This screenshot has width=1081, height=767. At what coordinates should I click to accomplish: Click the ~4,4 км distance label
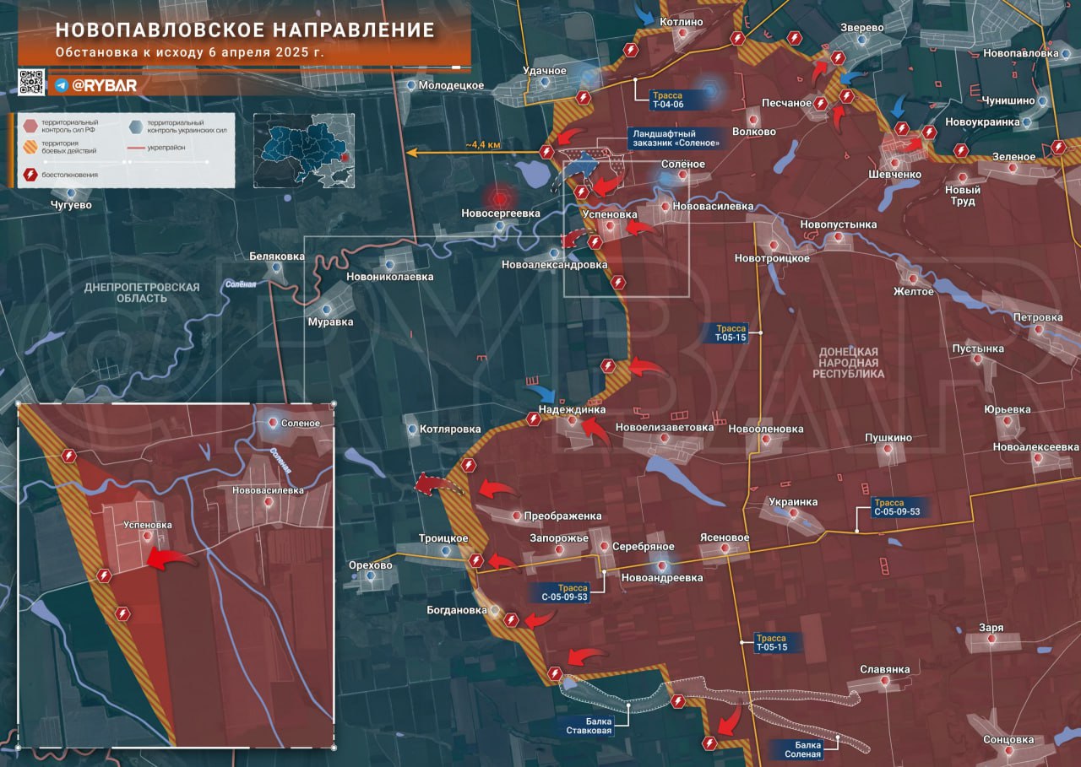[x=482, y=145]
